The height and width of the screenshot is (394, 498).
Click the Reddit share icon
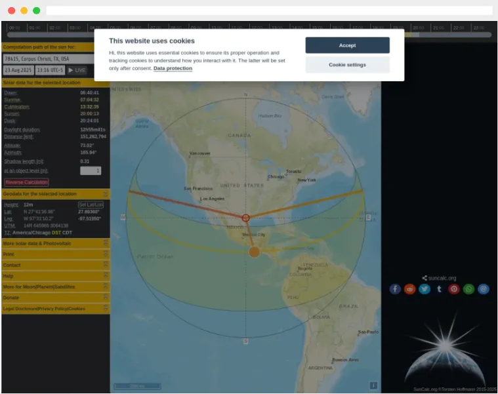pos(410,289)
